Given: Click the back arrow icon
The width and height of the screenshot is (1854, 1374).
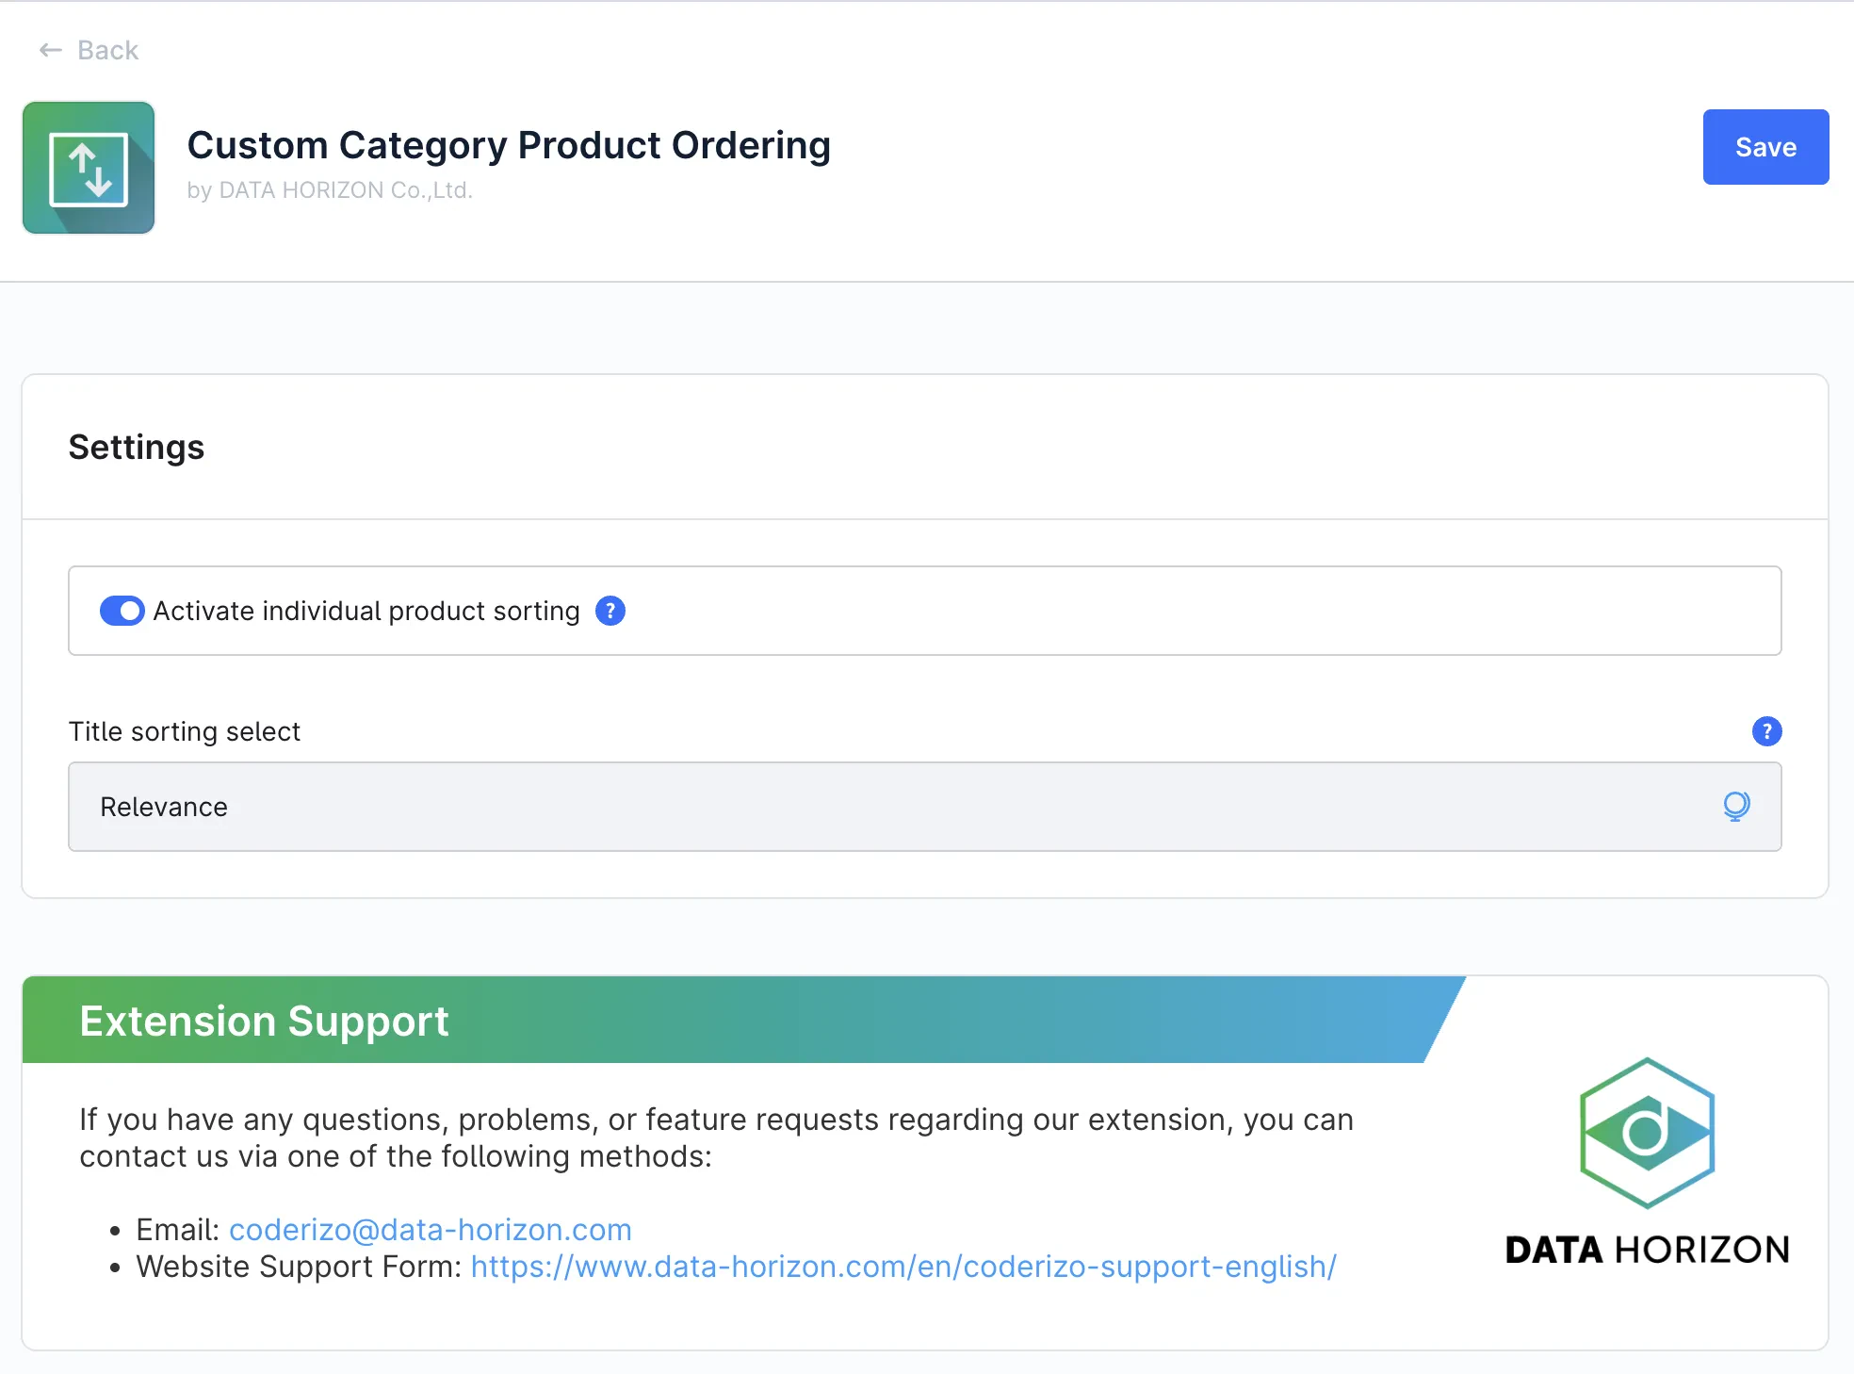Looking at the screenshot, I should pyautogui.click(x=51, y=50).
